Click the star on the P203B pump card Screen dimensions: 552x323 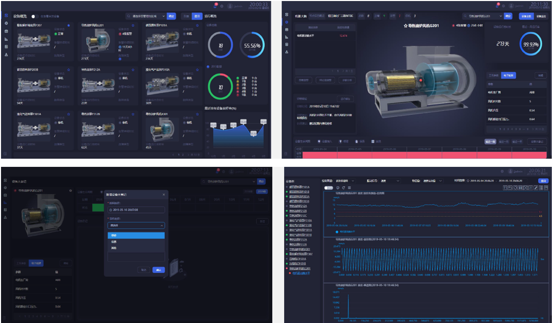(x=69, y=70)
